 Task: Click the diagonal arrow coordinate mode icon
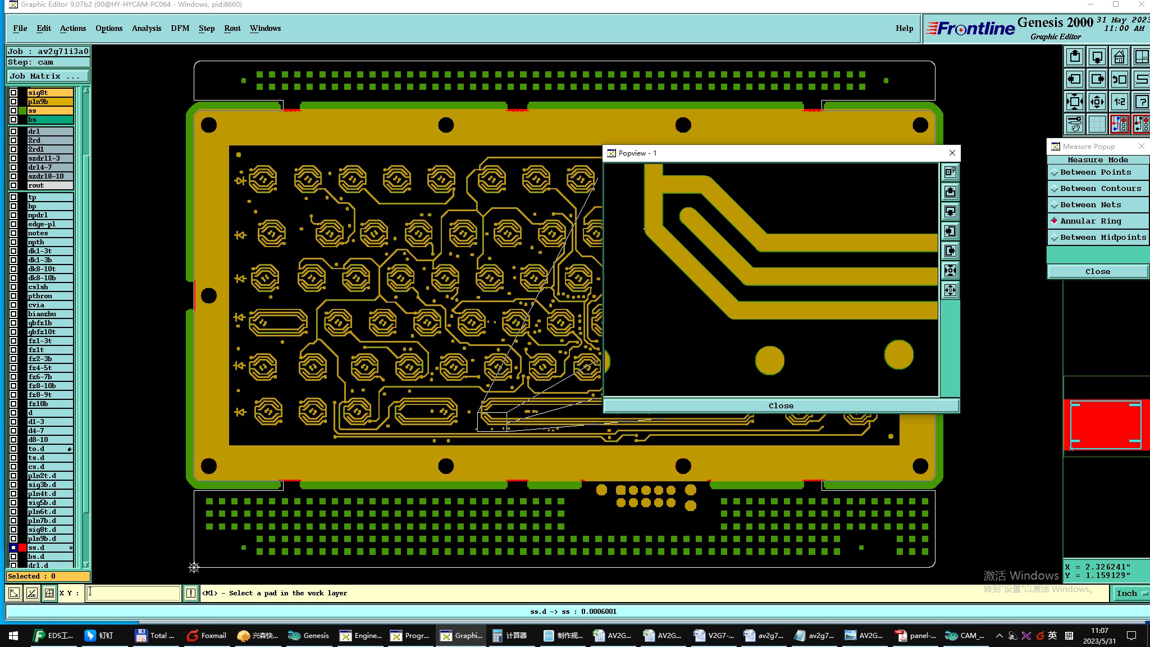[x=14, y=593]
